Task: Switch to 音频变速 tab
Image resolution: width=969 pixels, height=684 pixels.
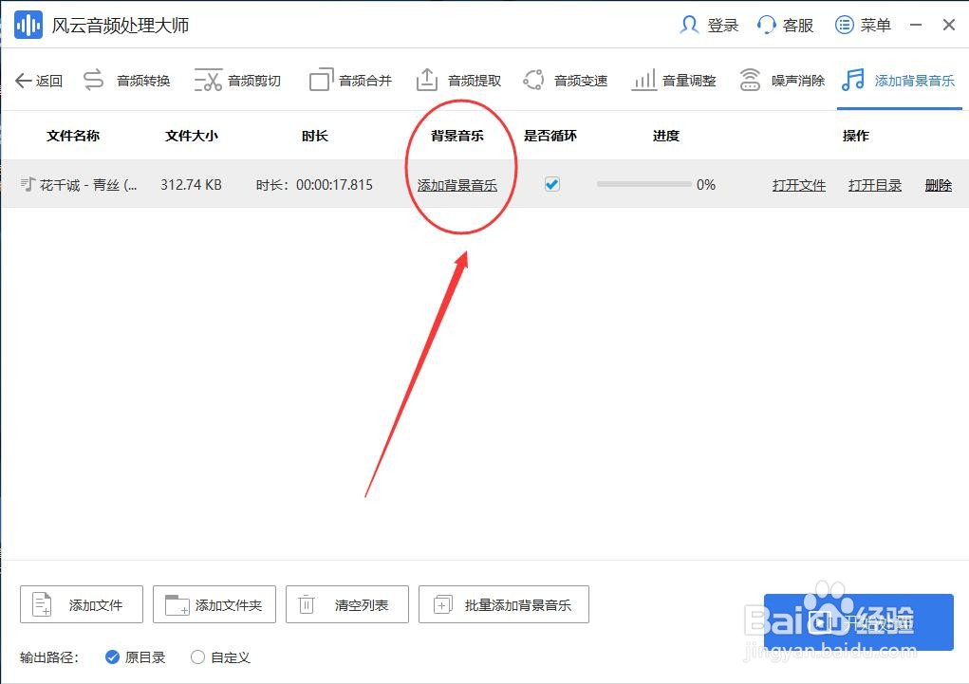Action: click(x=565, y=81)
